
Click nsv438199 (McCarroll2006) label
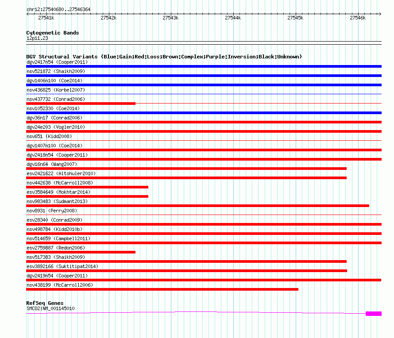point(60,285)
